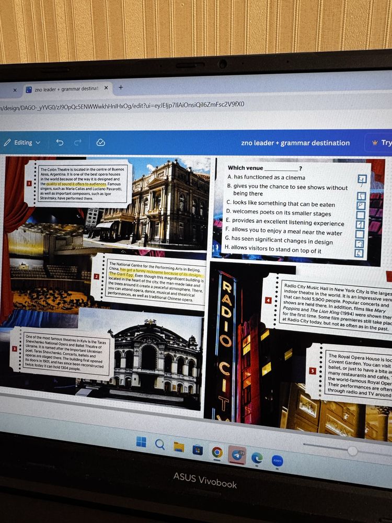This screenshot has height=523, width=392.
Task: Click the Undo arrow icon
Action: pos(60,142)
